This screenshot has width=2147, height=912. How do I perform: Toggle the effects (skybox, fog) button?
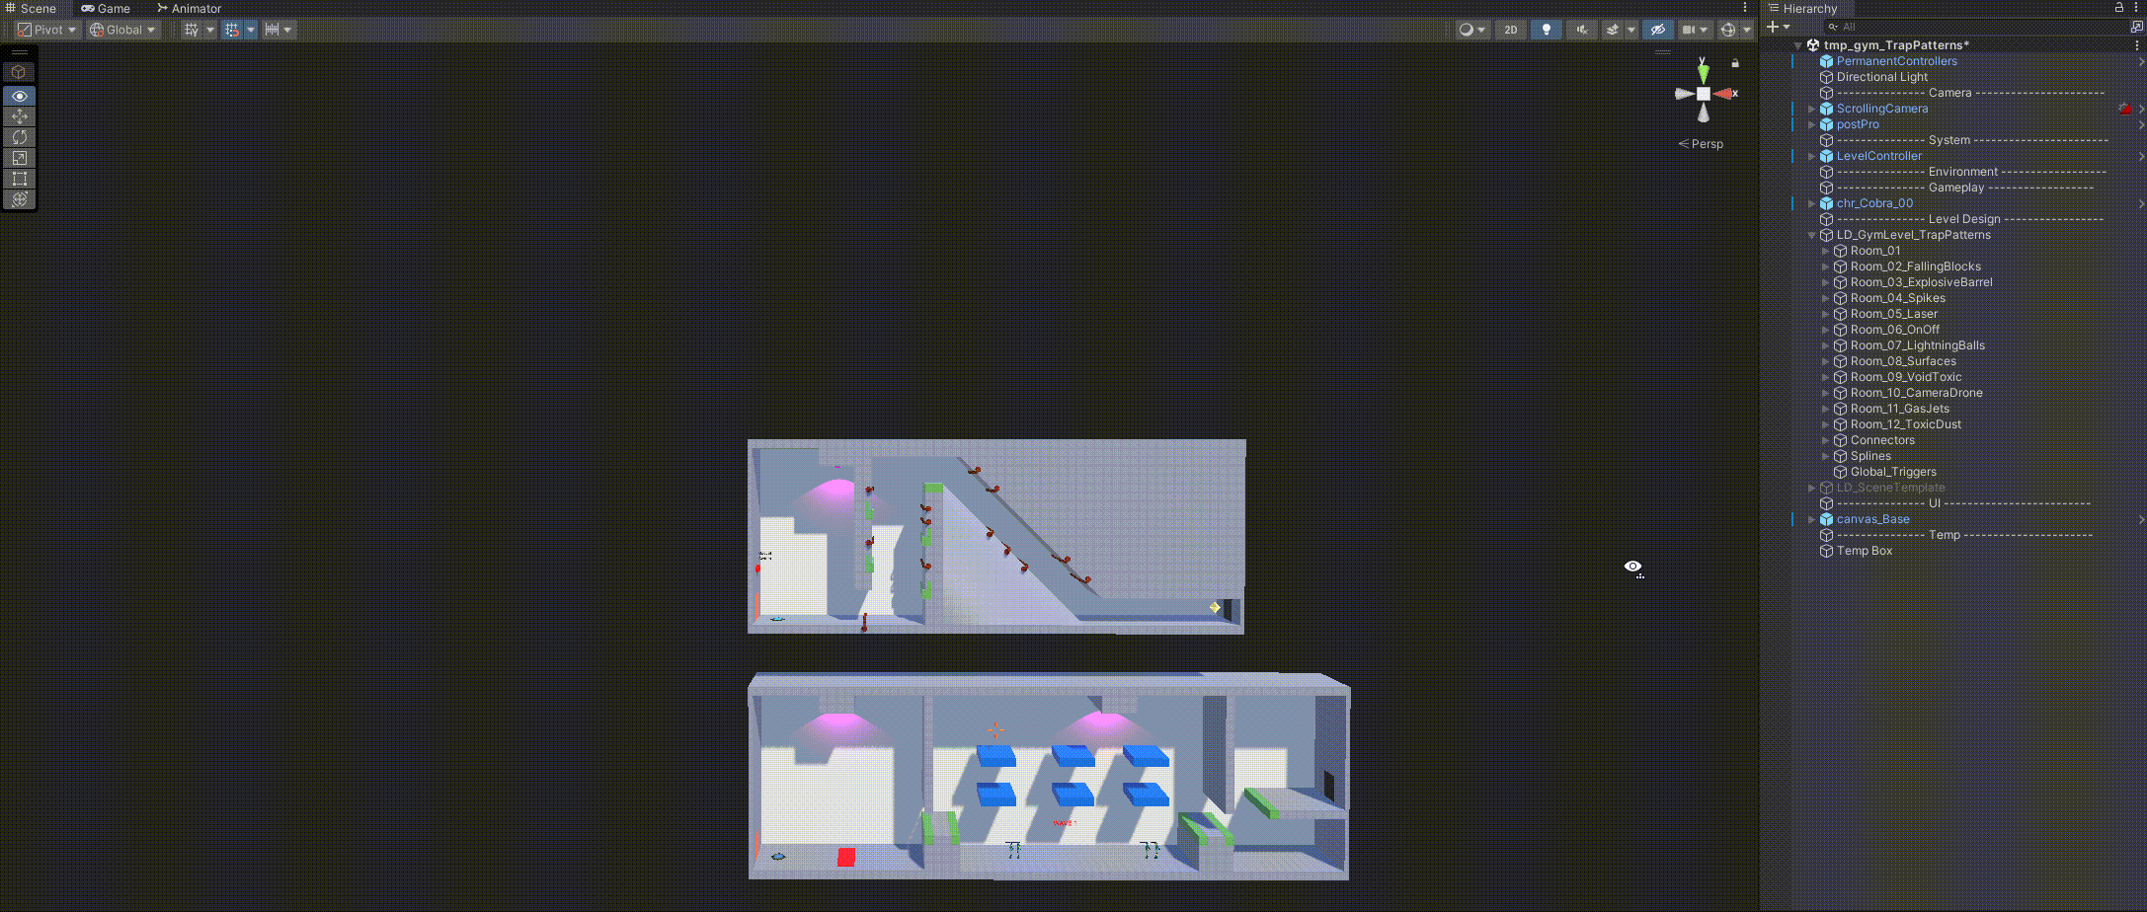pos(1613,30)
